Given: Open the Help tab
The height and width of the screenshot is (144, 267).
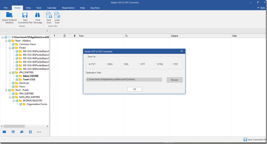Looking at the screenshot, I should (x=82, y=8).
